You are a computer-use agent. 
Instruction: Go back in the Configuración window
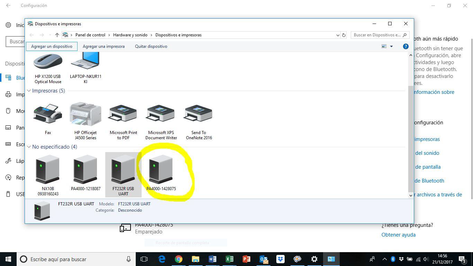tap(8, 6)
